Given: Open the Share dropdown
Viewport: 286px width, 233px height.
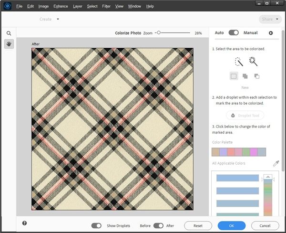Looking at the screenshot, I should tap(270, 19).
